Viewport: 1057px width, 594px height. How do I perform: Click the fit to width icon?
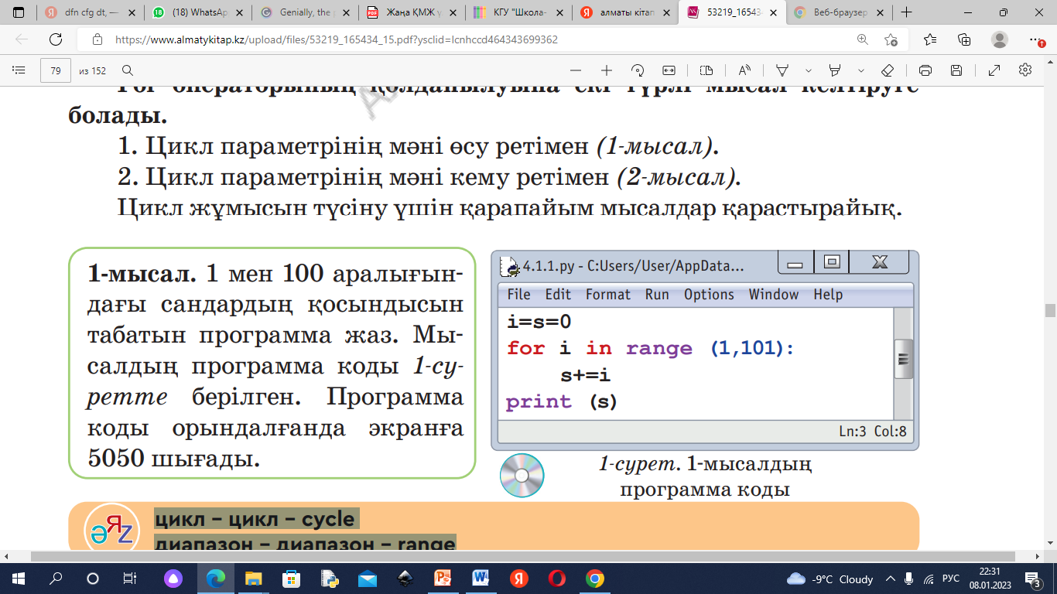pyautogui.click(x=669, y=70)
